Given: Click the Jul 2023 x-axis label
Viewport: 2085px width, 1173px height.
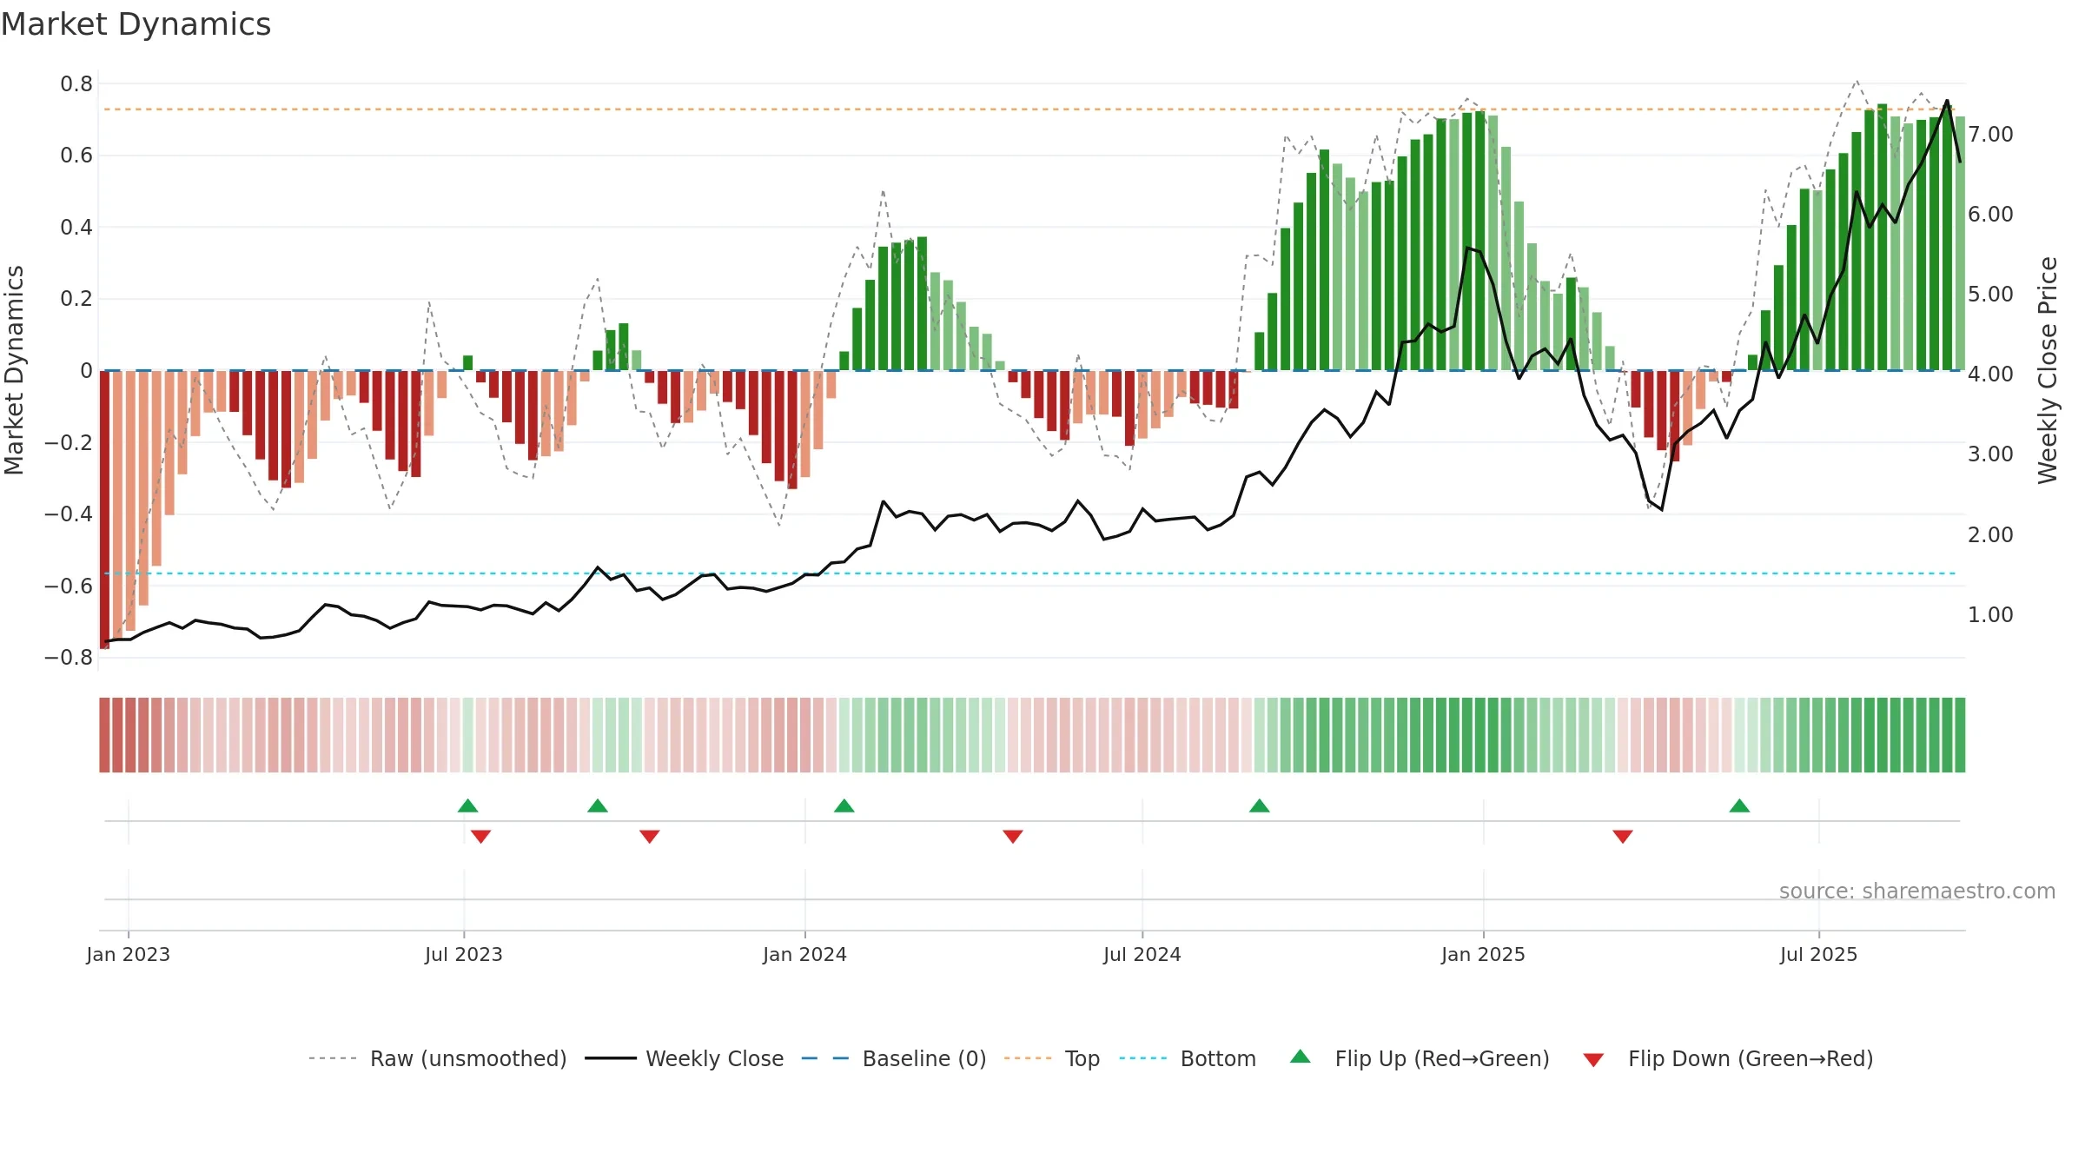Looking at the screenshot, I should [464, 954].
